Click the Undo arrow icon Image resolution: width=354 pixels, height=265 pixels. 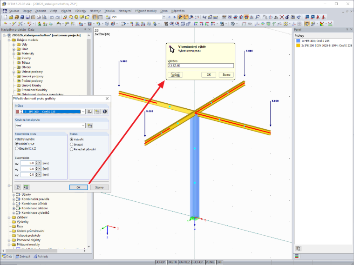pos(52,17)
